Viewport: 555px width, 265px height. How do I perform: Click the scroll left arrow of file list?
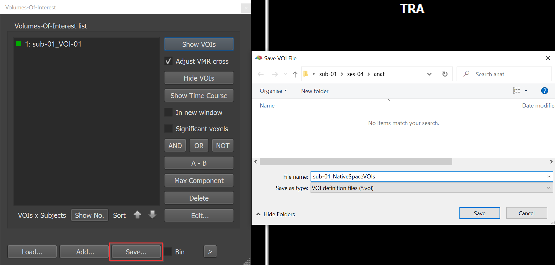256,162
